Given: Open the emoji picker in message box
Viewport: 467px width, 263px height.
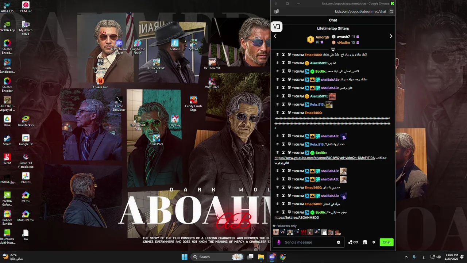Looking at the screenshot, I should 339,242.
